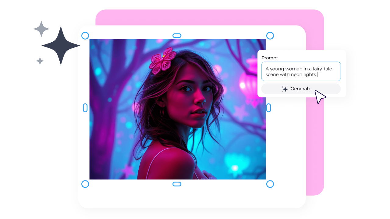The width and height of the screenshot is (390, 219).
Task: Click the sparkle icon on the Generate button
Action: 285,89
